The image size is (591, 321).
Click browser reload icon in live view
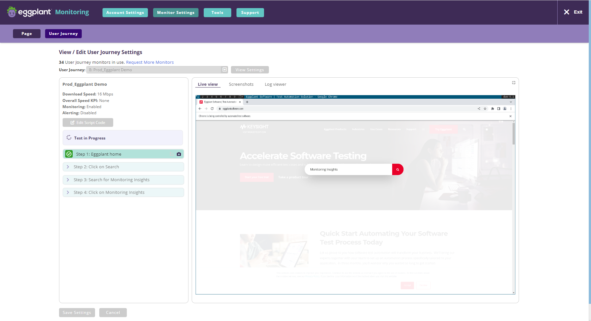pyautogui.click(x=212, y=109)
